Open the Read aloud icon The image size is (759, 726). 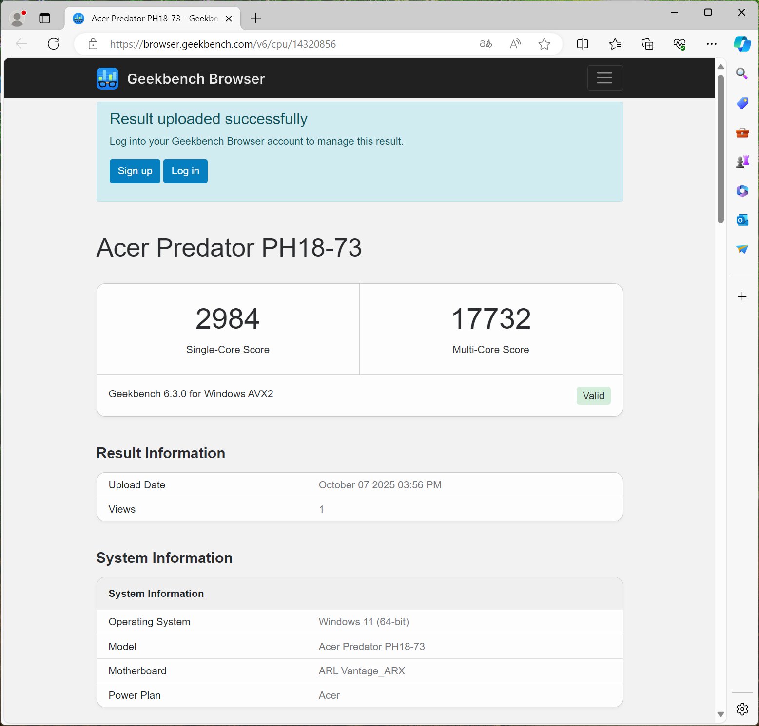point(515,44)
